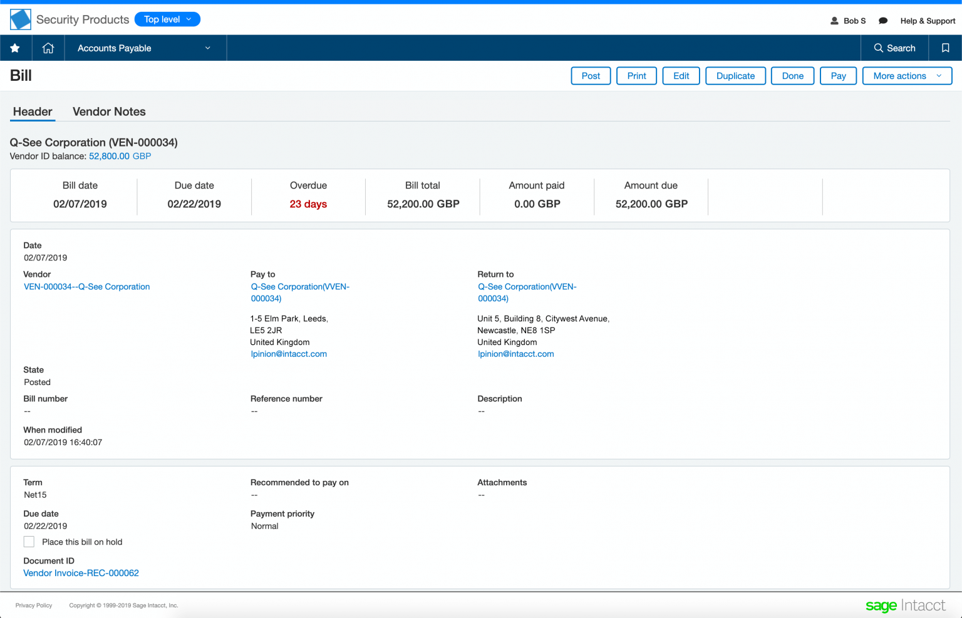Screen dimensions: 962x618
Task: Click the Term value Net15
Action: [35, 495]
